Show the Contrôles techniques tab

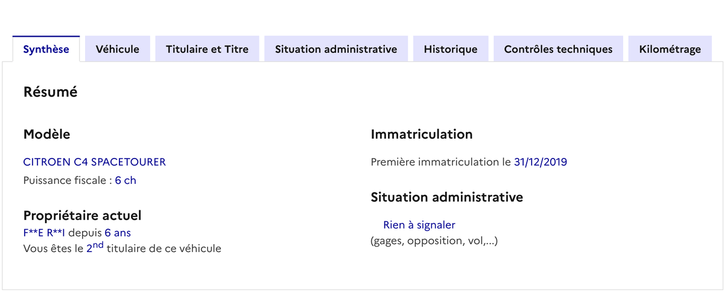pyautogui.click(x=558, y=49)
